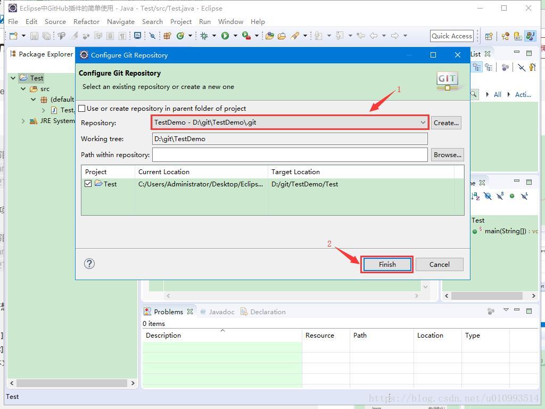Expand the Test.java tree node

coord(44,110)
